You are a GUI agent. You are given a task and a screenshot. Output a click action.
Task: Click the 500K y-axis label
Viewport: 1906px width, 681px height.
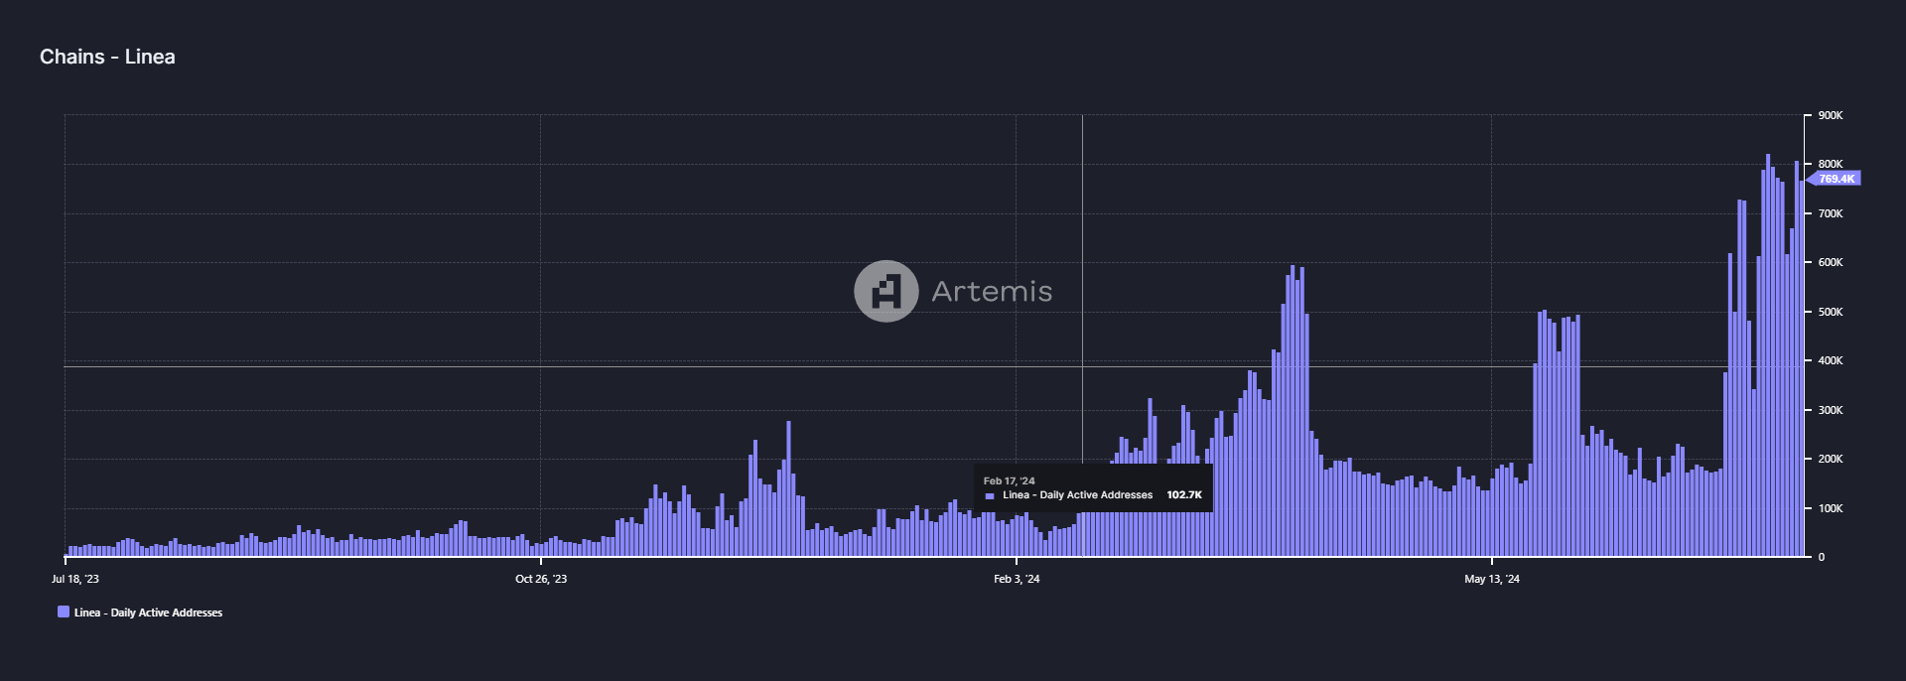tap(1831, 312)
